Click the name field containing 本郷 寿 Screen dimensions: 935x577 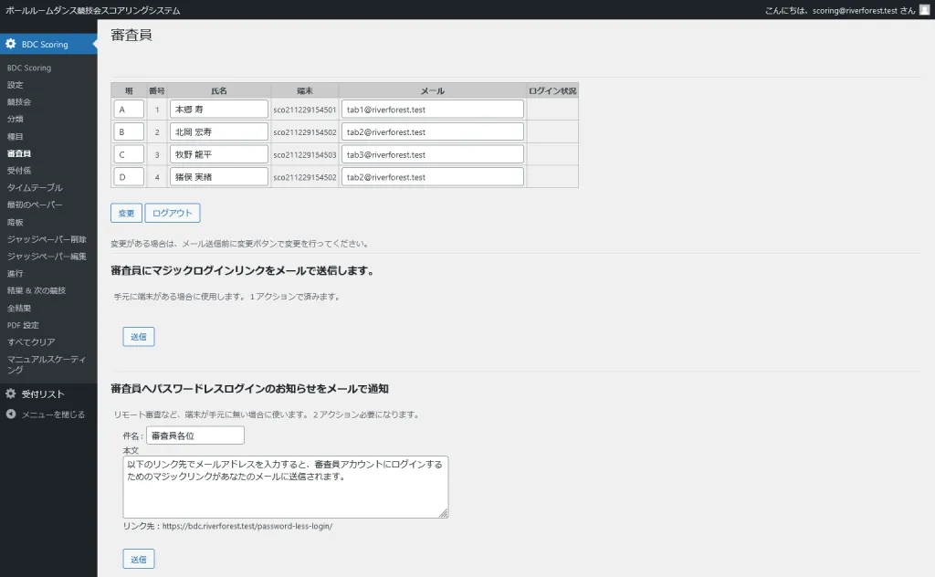219,110
